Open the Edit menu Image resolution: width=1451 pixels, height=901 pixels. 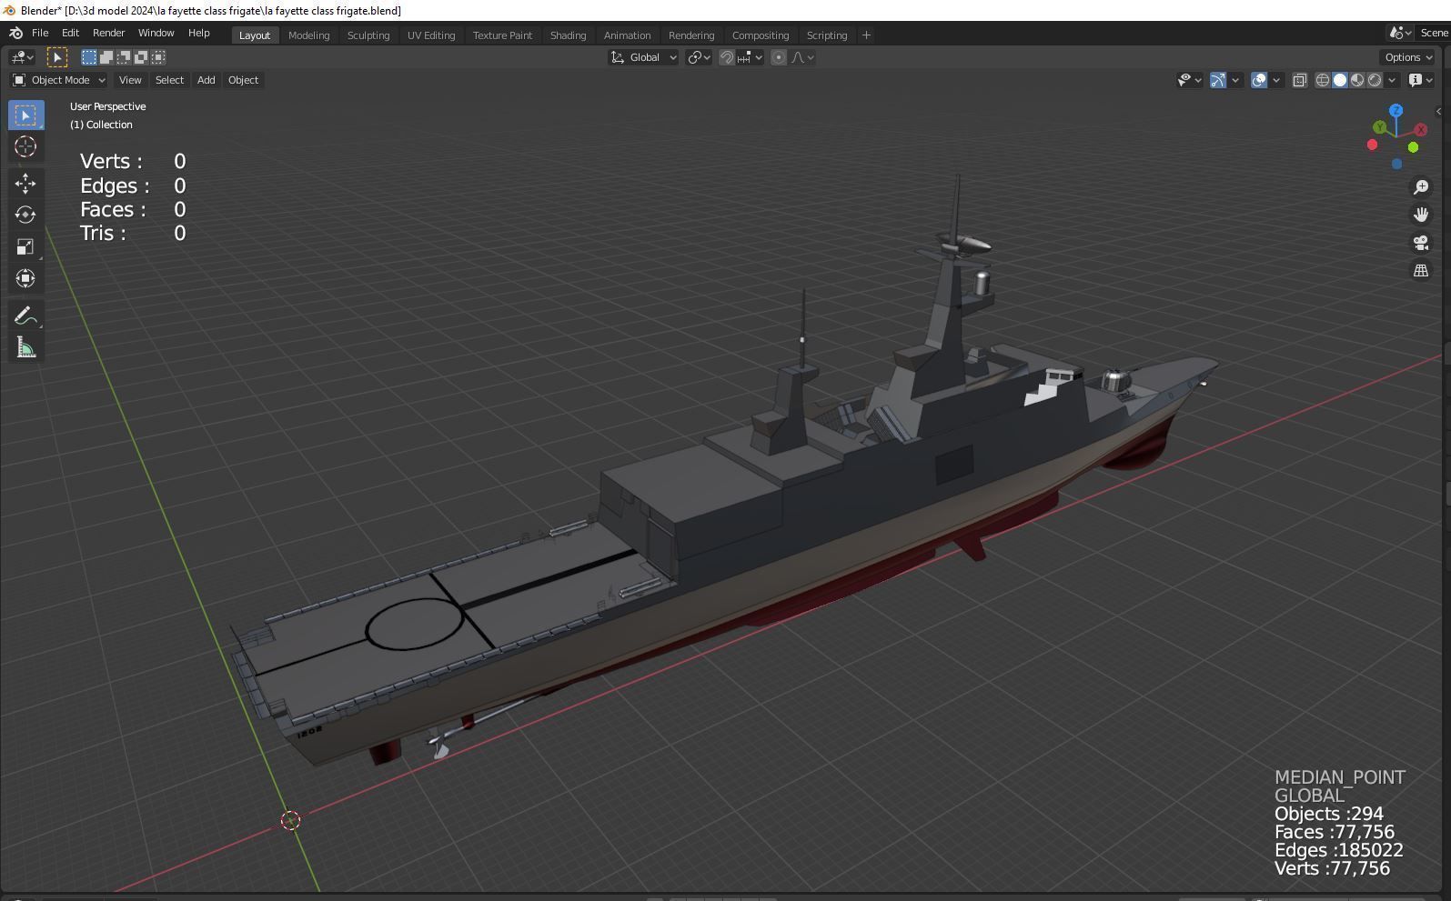70,33
